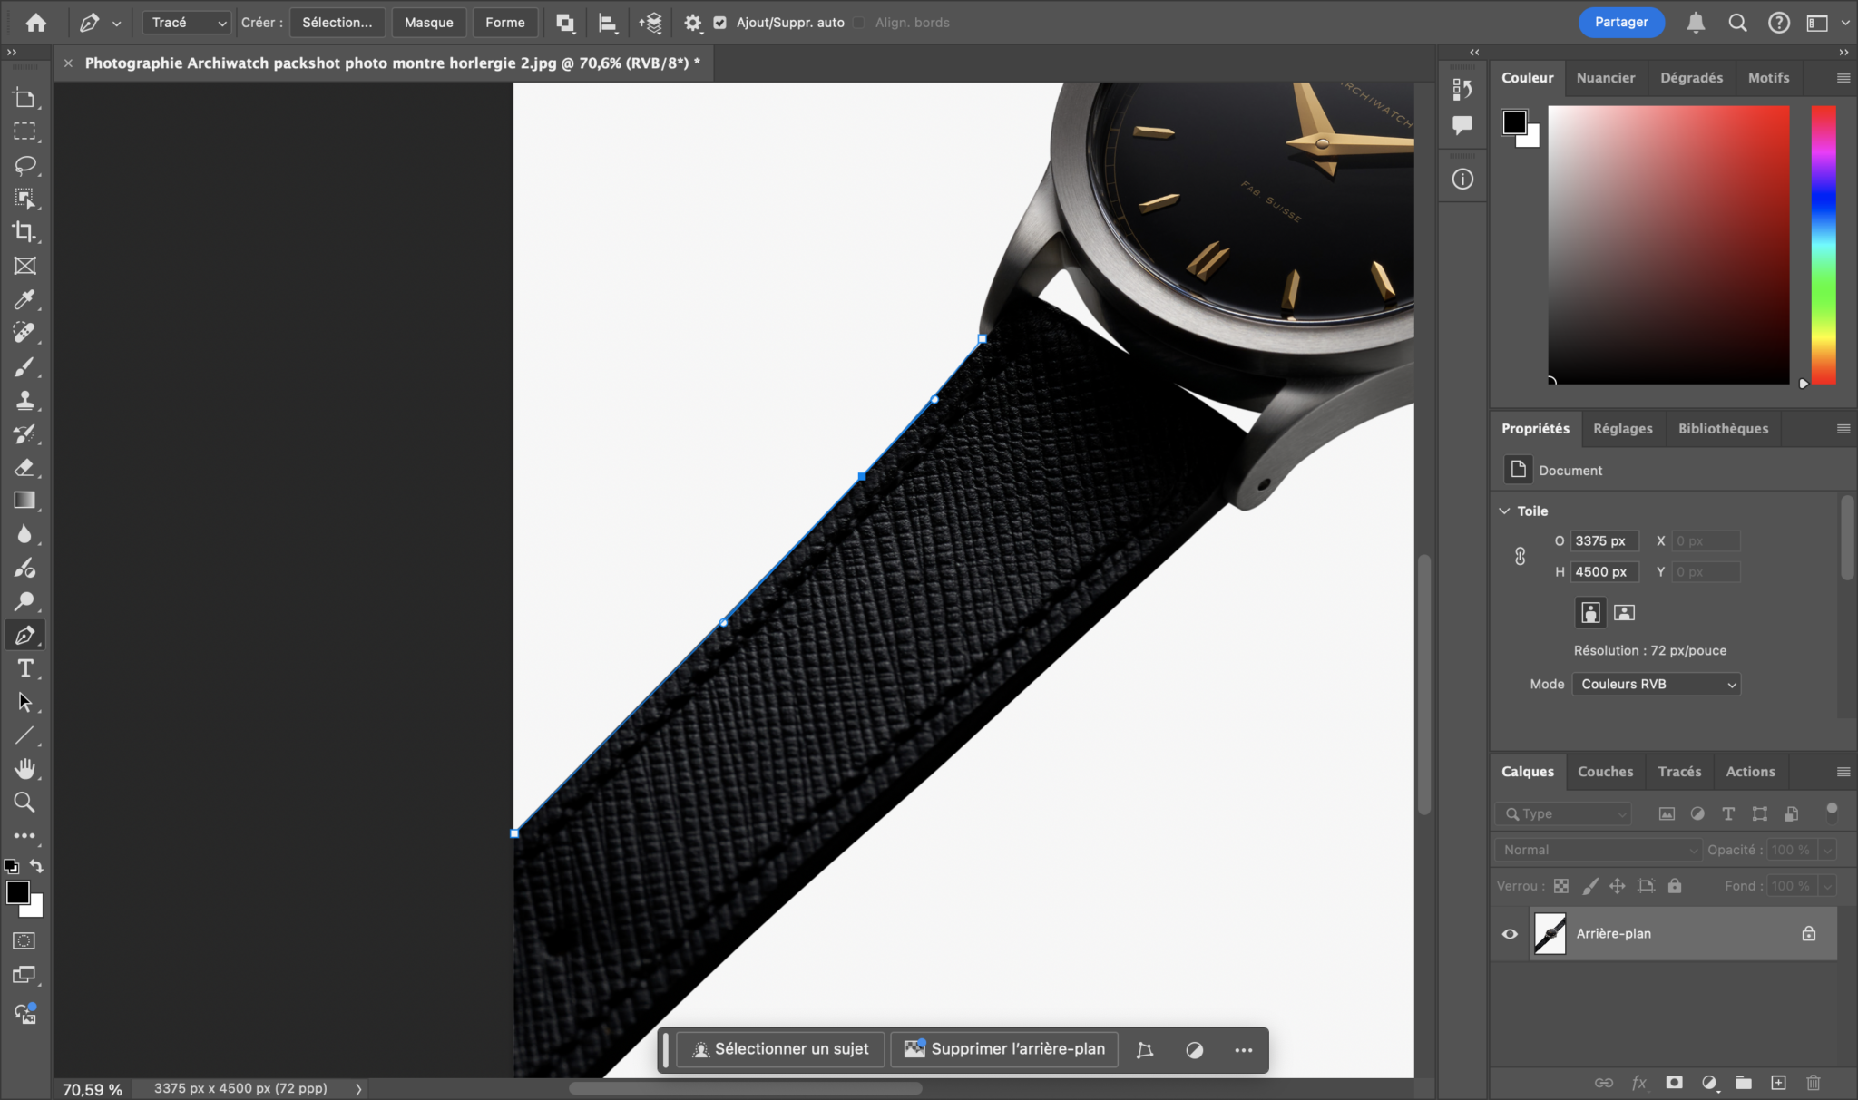Set canvas to landscape orientation
1858x1100 pixels.
(1624, 613)
